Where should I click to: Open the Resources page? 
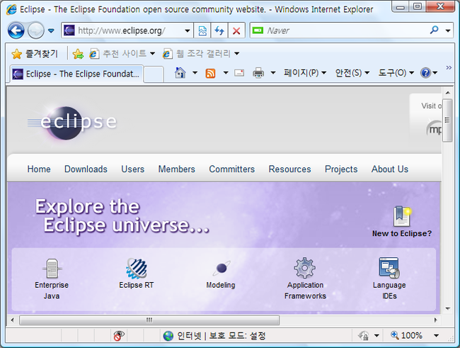point(290,169)
